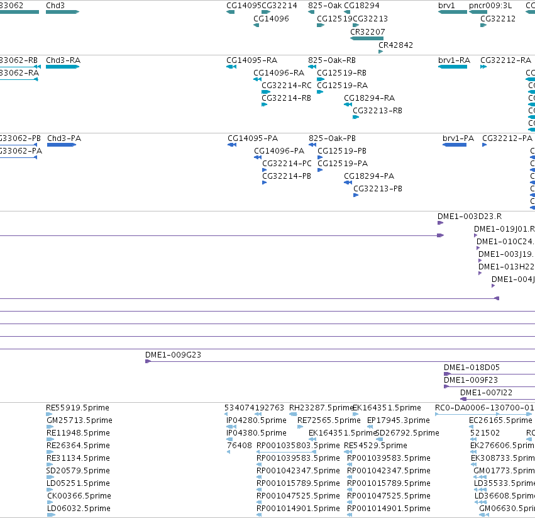535x518 pixels.
Task: Select the 76408 EST feature
Action: pos(229,453)
